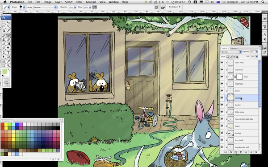The width and height of the screenshot is (268, 167).
Task: Select the Notes tool
Action: (4, 61)
